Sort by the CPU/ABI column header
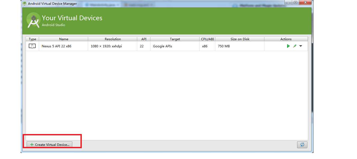The width and height of the screenshot is (357, 159). [x=207, y=39]
